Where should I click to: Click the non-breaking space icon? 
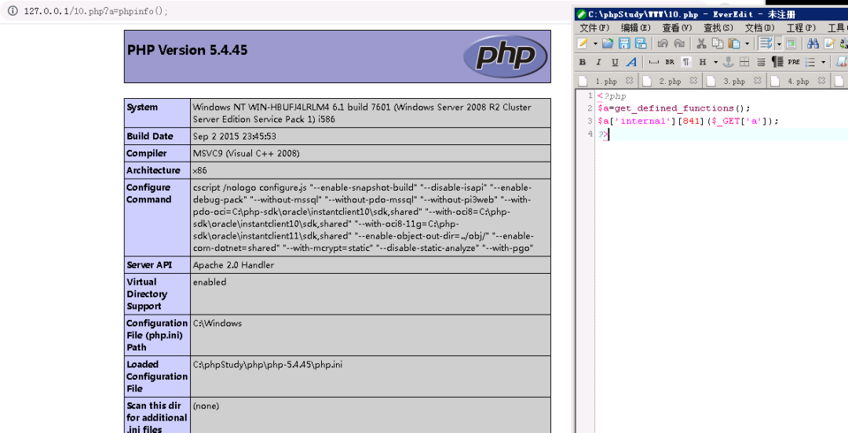pos(654,62)
